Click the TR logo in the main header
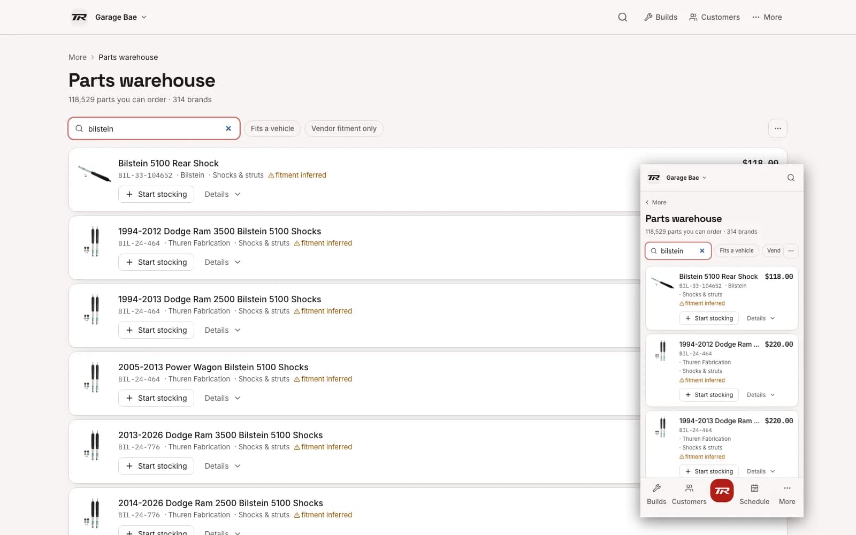 pos(79,17)
